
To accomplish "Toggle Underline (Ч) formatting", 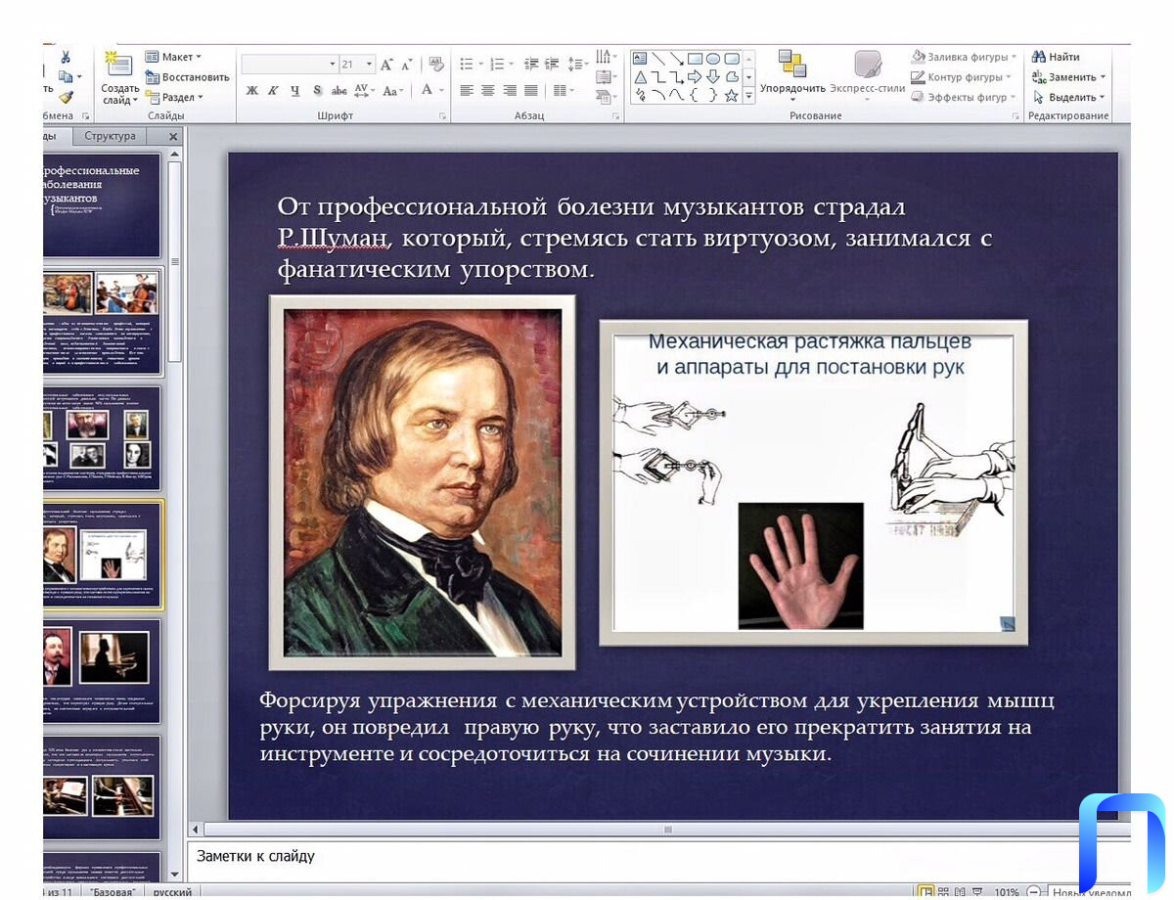I will tap(294, 90).
